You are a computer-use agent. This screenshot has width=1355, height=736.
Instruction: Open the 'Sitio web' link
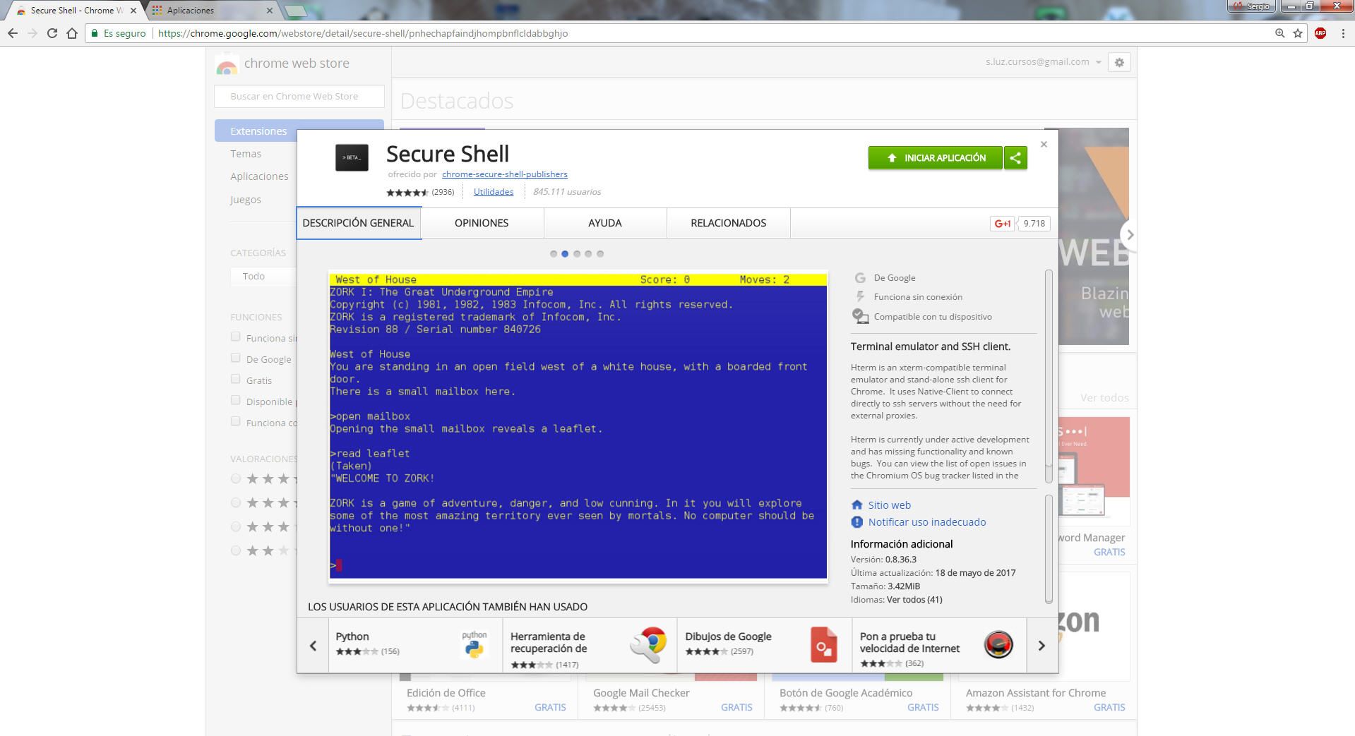pos(890,505)
